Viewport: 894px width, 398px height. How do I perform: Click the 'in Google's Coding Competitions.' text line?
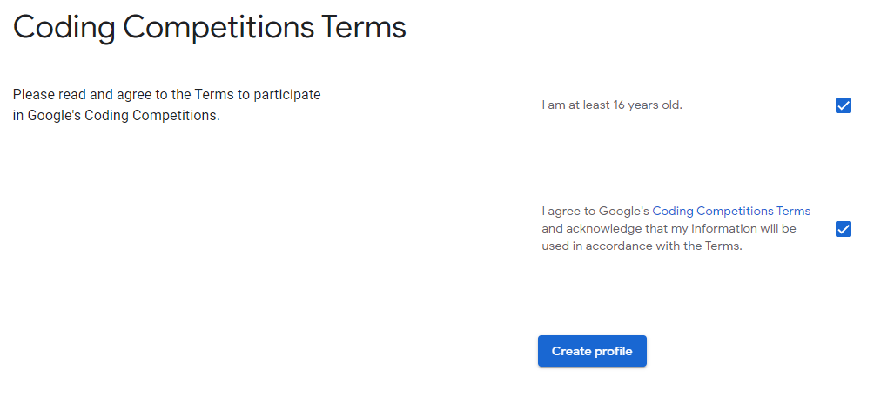(116, 115)
